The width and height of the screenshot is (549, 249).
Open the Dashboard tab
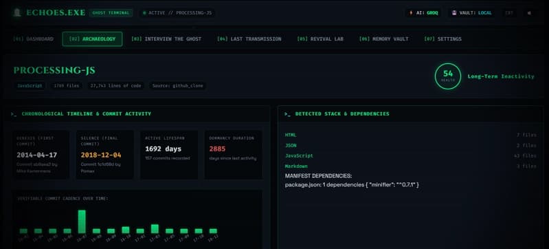tap(33, 39)
